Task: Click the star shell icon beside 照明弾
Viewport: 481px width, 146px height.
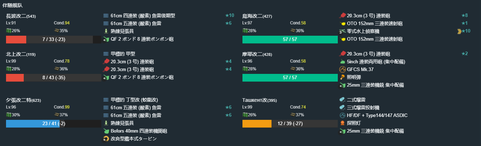Action: pyautogui.click(x=342, y=77)
